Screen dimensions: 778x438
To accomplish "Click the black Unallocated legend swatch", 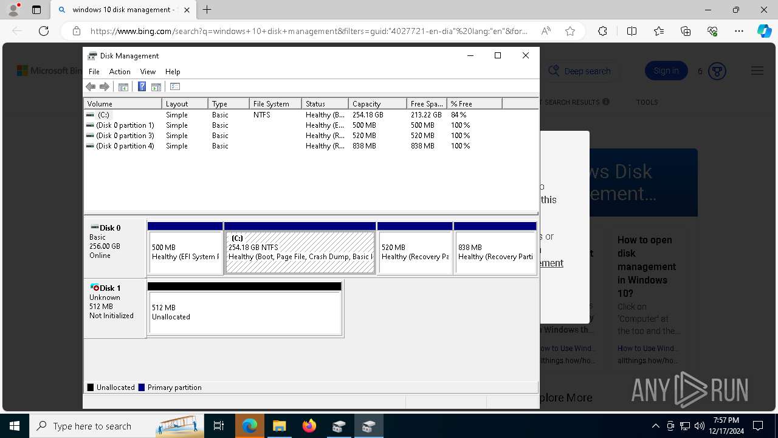I will tap(91, 388).
